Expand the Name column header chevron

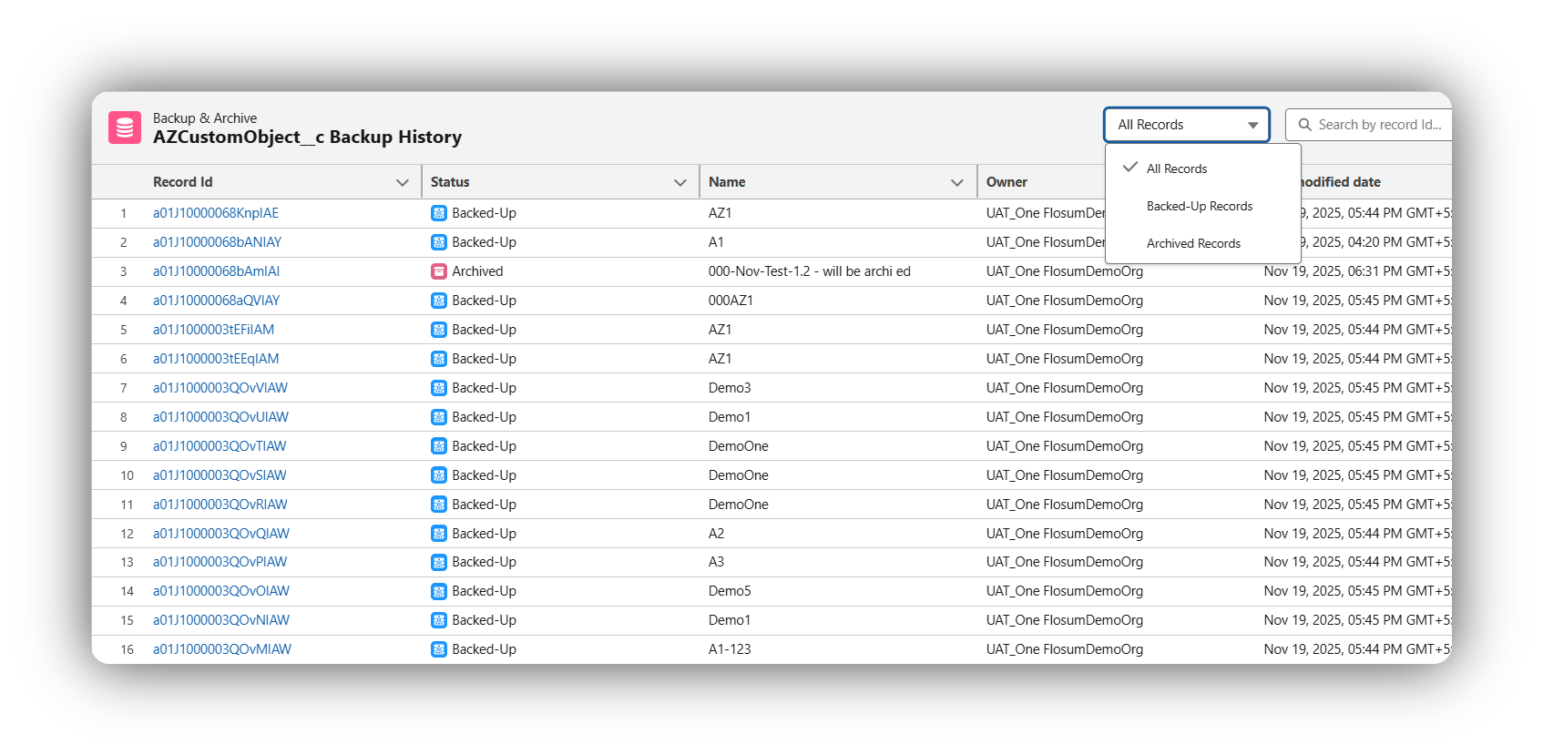(956, 182)
